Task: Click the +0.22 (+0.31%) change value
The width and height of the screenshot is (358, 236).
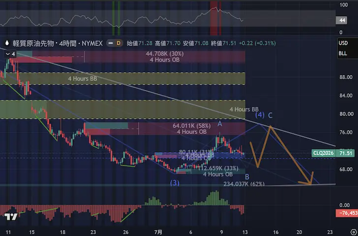Action: (257, 43)
